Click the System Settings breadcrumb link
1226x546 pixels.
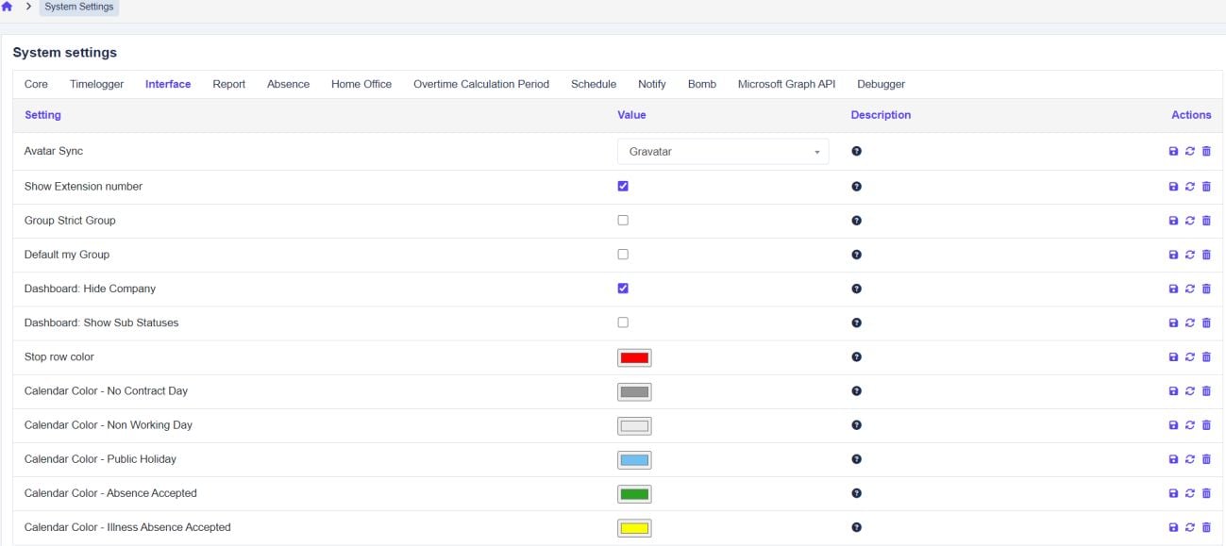[79, 8]
